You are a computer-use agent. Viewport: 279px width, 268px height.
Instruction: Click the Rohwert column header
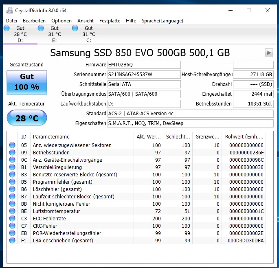244,137
